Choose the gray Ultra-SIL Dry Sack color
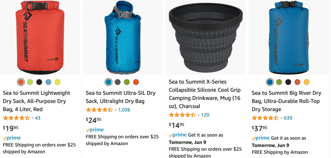 (x=118, y=82)
